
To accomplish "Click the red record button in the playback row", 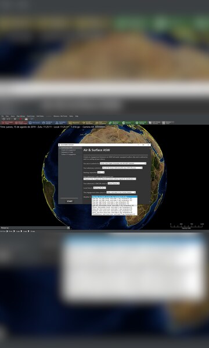I will (x=20, y=119).
